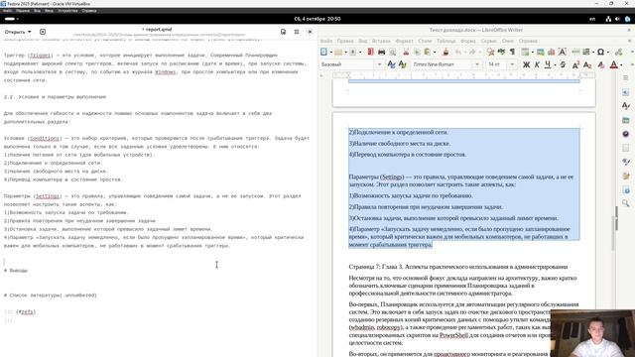Image resolution: width=635 pixels, height=357 pixels.
Task: Toggle underline Ч formatting
Action: (548, 64)
